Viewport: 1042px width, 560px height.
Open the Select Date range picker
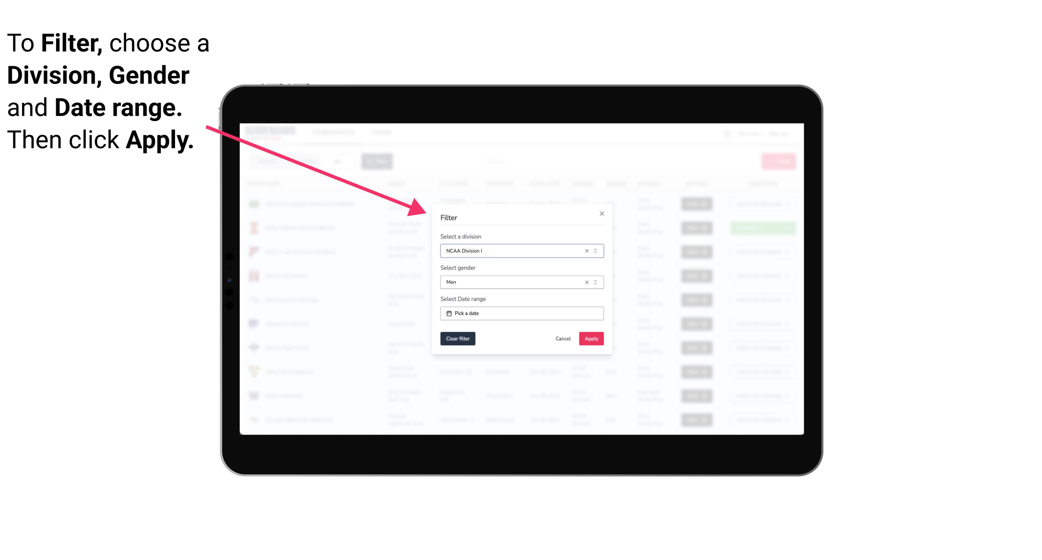pos(521,313)
